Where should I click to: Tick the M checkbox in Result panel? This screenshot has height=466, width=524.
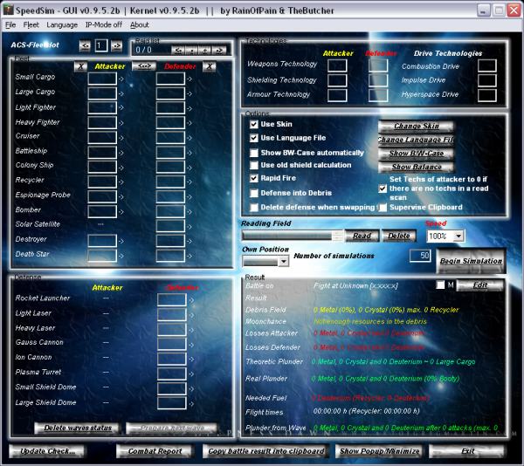pyautogui.click(x=440, y=284)
